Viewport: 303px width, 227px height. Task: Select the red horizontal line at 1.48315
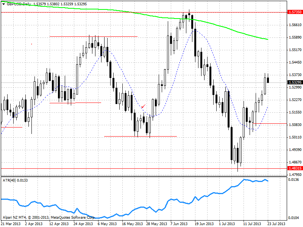tap(144, 168)
